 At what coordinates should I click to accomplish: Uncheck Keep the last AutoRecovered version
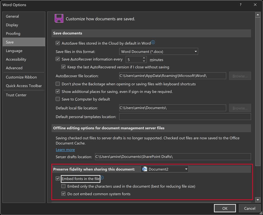click(63, 67)
